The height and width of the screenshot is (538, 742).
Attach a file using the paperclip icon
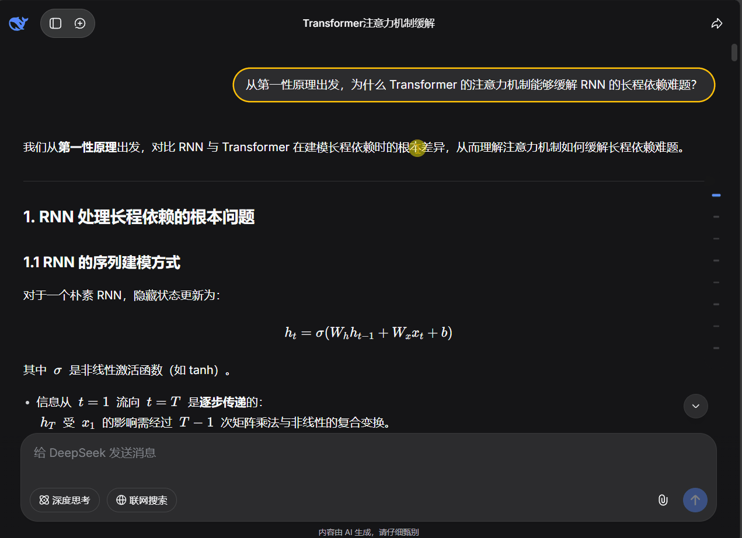point(663,500)
